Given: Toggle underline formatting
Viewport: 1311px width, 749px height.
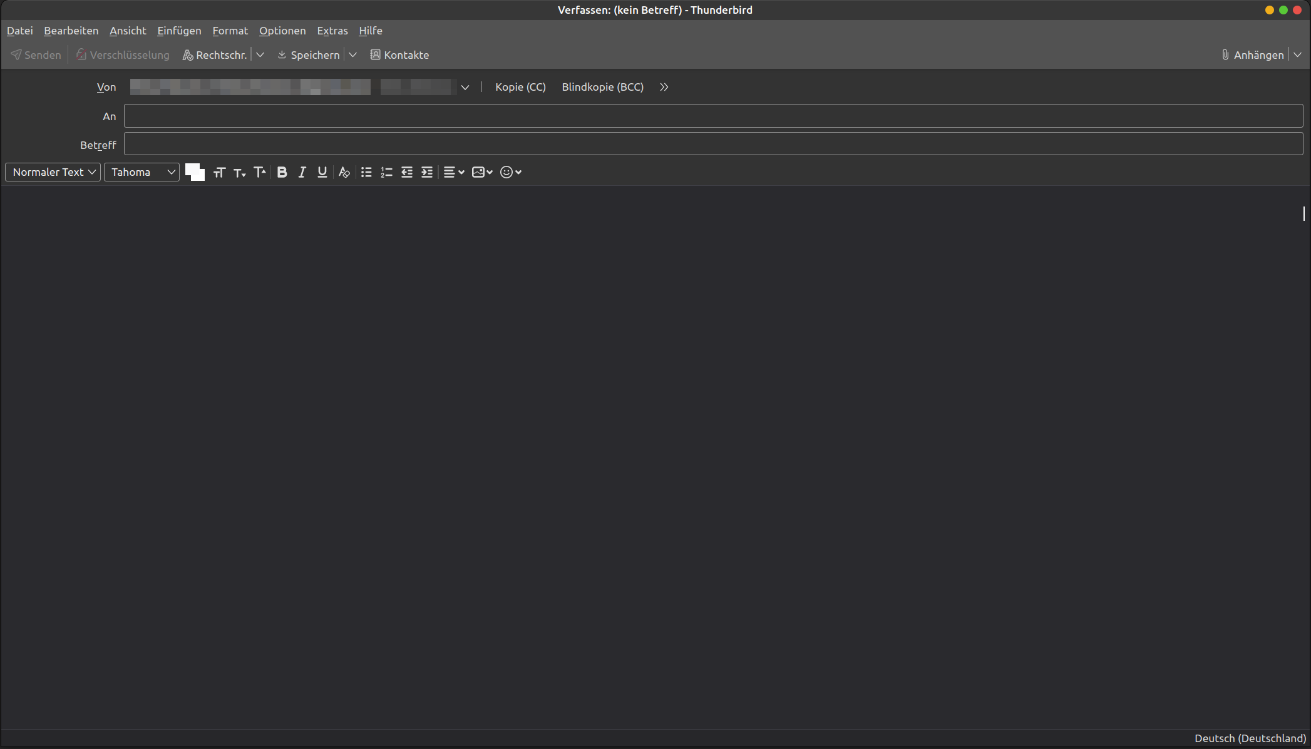Looking at the screenshot, I should tap(322, 172).
